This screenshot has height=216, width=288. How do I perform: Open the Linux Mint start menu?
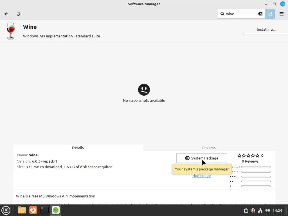pyautogui.click(x=6, y=210)
